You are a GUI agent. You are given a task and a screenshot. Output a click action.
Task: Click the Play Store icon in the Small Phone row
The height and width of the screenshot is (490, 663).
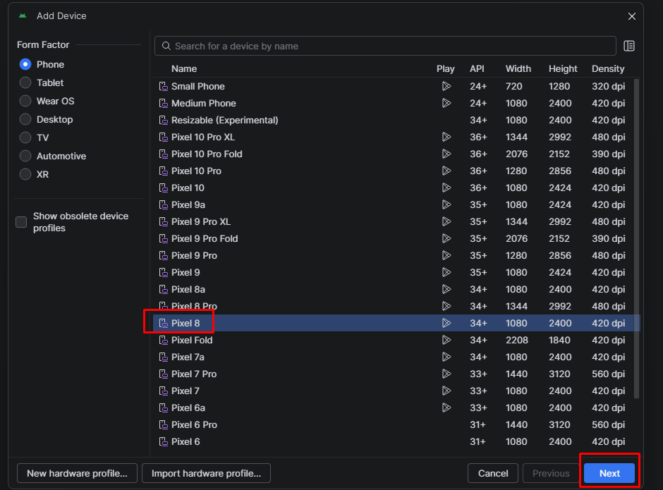click(446, 86)
